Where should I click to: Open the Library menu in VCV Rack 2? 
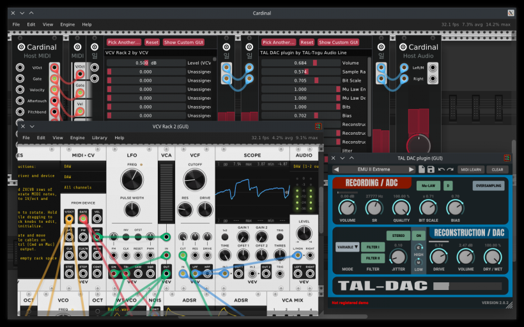click(99, 137)
